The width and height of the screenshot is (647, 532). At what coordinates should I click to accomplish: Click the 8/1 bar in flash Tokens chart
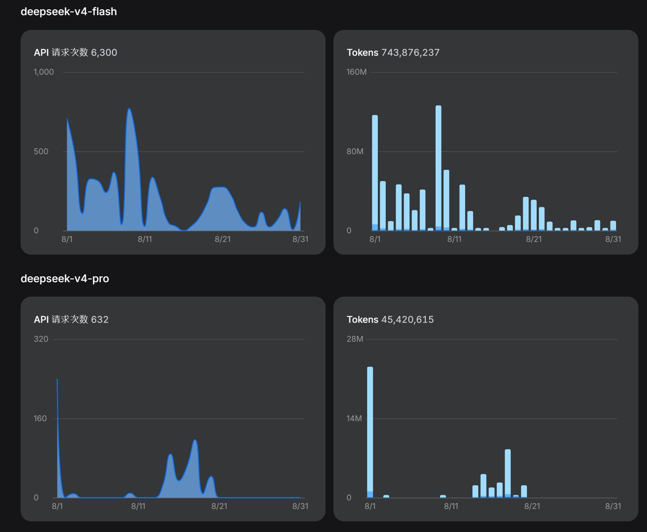[x=375, y=173]
